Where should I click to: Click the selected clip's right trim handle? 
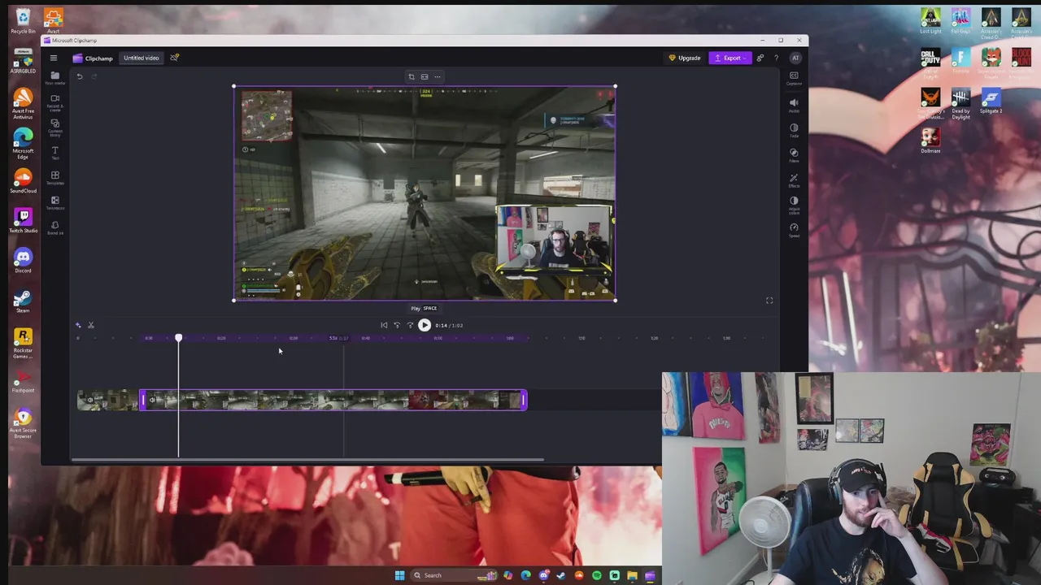coord(524,400)
